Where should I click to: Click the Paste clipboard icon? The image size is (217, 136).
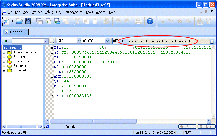click(95, 22)
